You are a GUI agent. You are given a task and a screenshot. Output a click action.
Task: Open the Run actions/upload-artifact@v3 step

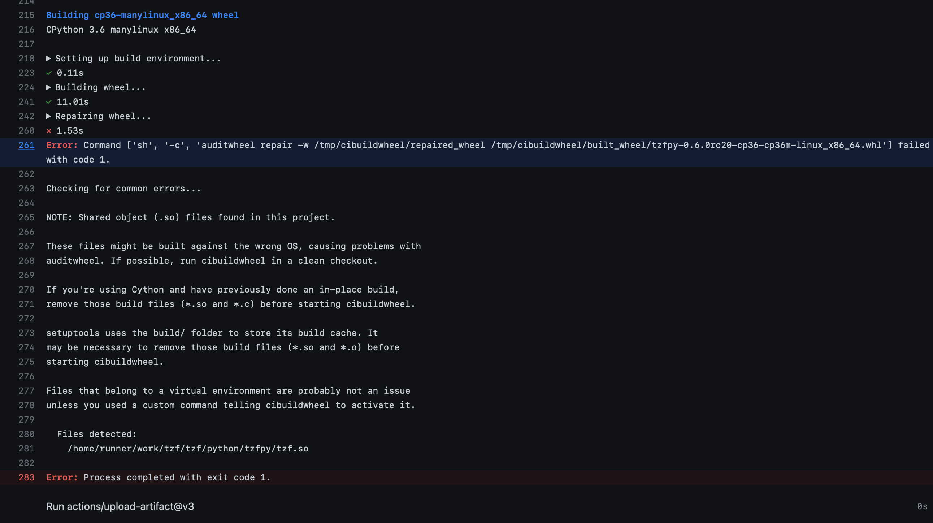tap(120, 506)
